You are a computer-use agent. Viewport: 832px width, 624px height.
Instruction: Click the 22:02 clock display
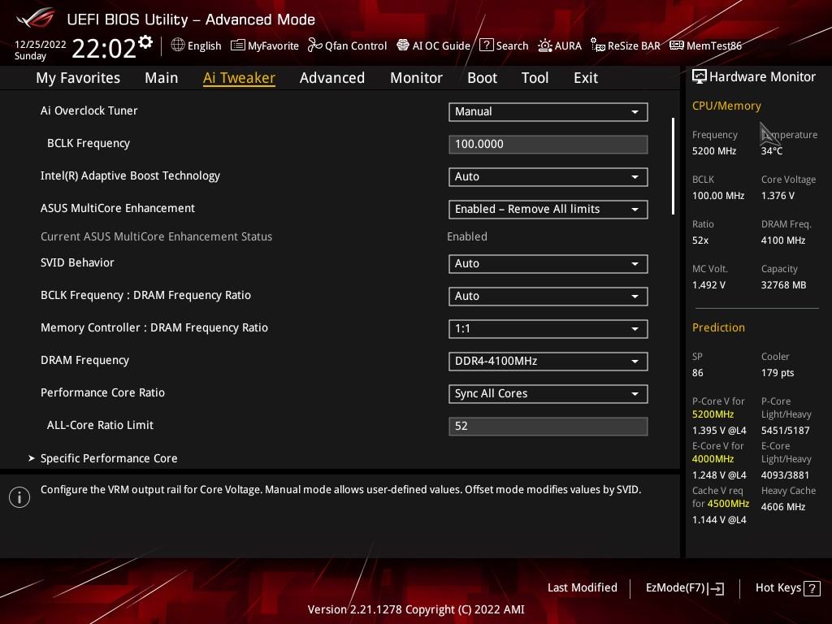pyautogui.click(x=104, y=49)
